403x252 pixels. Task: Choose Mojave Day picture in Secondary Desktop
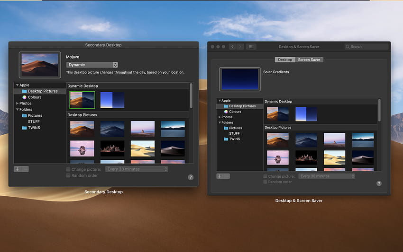click(x=82, y=129)
